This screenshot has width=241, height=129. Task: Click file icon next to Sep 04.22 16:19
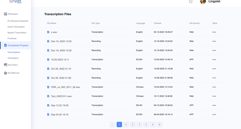48,115
